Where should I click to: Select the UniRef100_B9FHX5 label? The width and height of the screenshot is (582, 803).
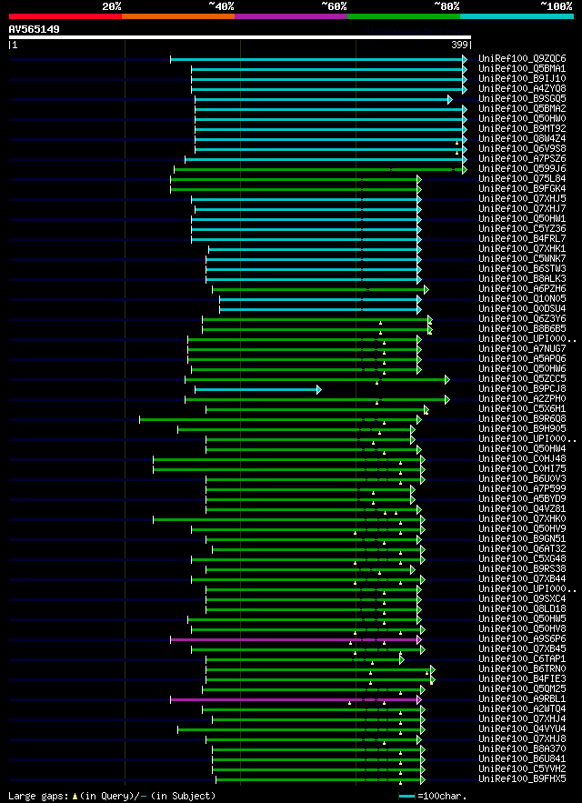click(523, 779)
